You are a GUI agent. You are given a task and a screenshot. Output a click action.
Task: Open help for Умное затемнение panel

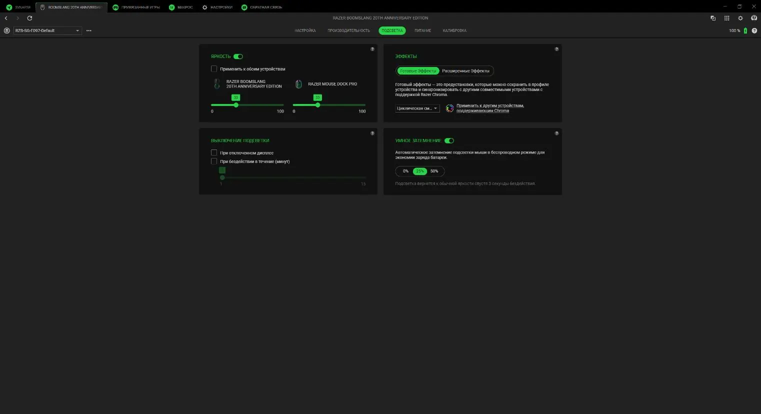(x=556, y=133)
